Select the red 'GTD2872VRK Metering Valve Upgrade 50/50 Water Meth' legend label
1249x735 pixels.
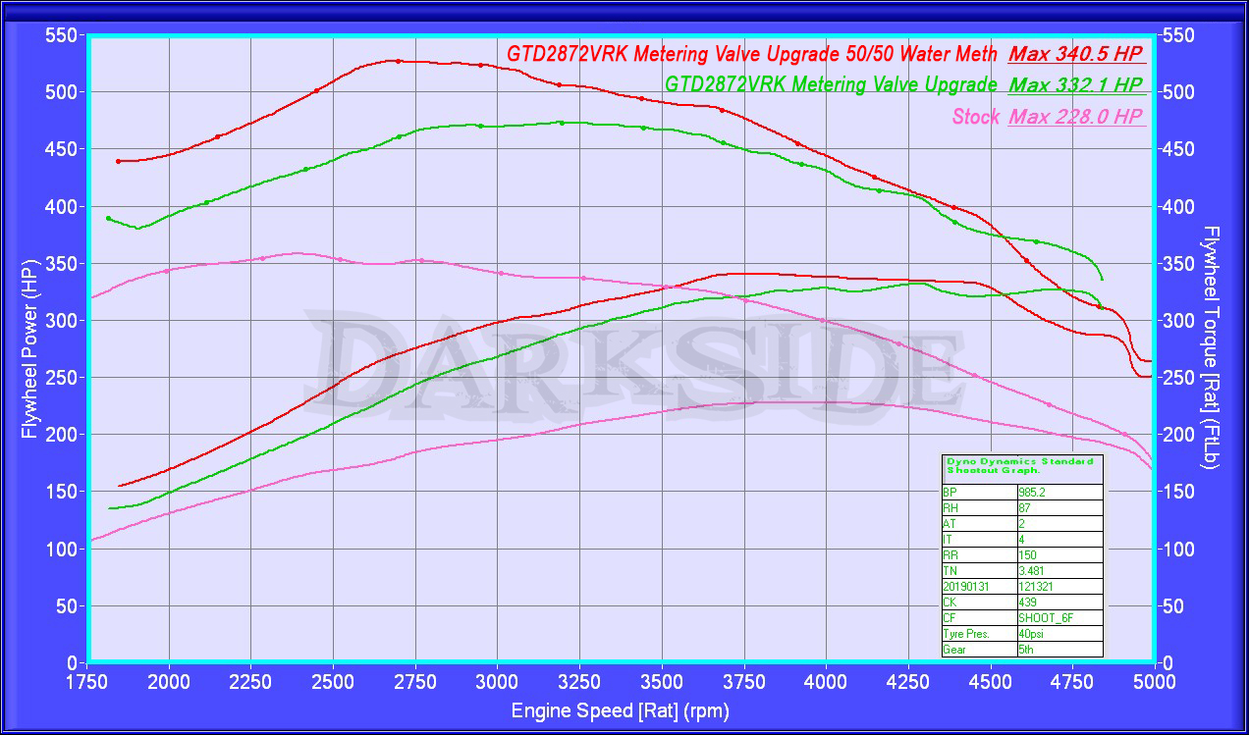click(752, 54)
